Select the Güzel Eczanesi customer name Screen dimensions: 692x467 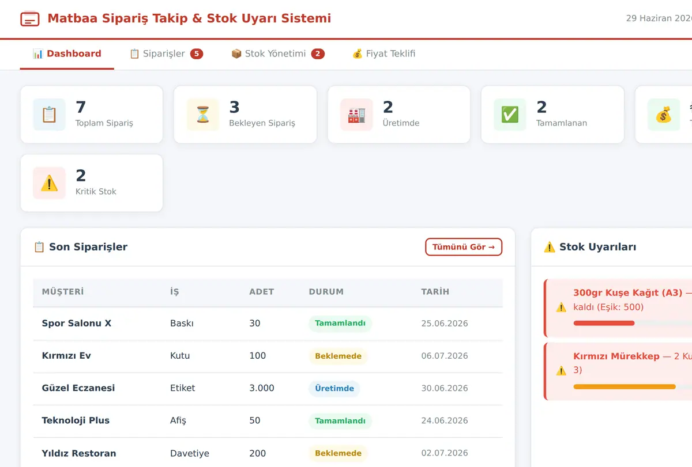[78, 388]
